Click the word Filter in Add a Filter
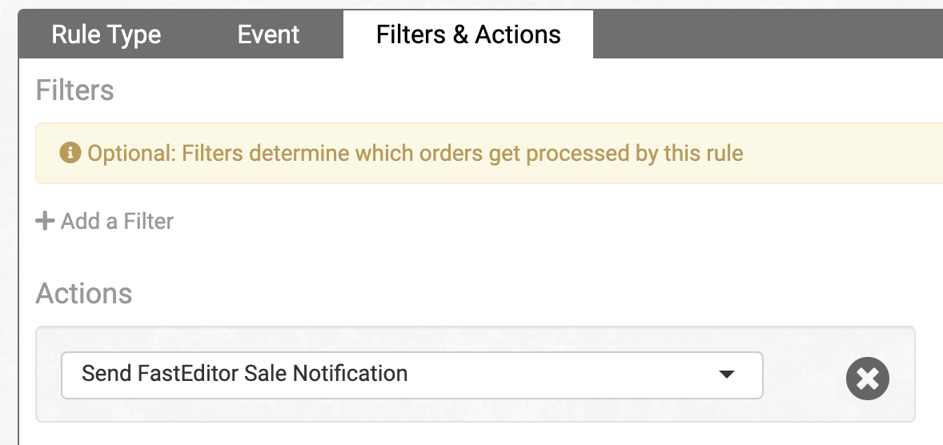The image size is (943, 445). tap(149, 221)
